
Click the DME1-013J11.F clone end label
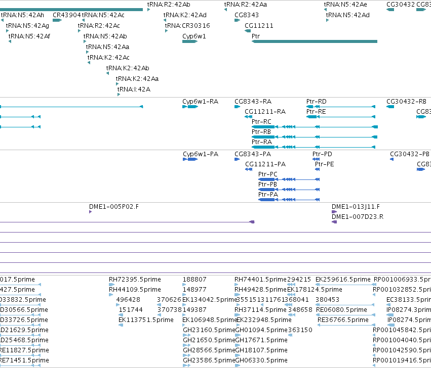pyautogui.click(x=356, y=207)
